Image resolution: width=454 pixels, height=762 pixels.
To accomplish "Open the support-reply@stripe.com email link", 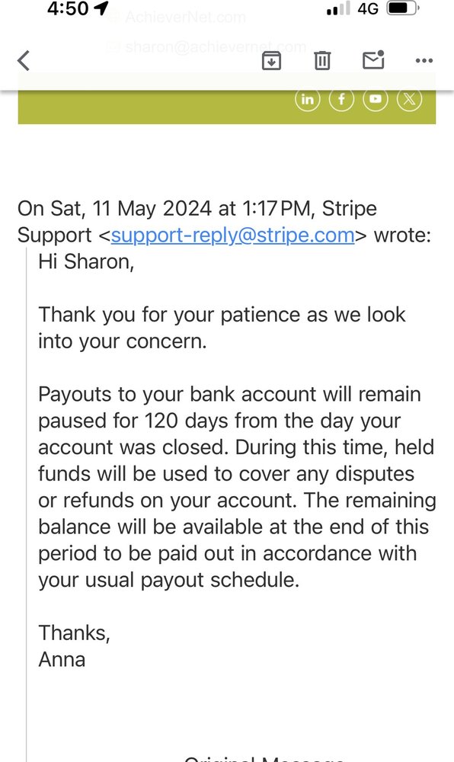I will point(232,235).
